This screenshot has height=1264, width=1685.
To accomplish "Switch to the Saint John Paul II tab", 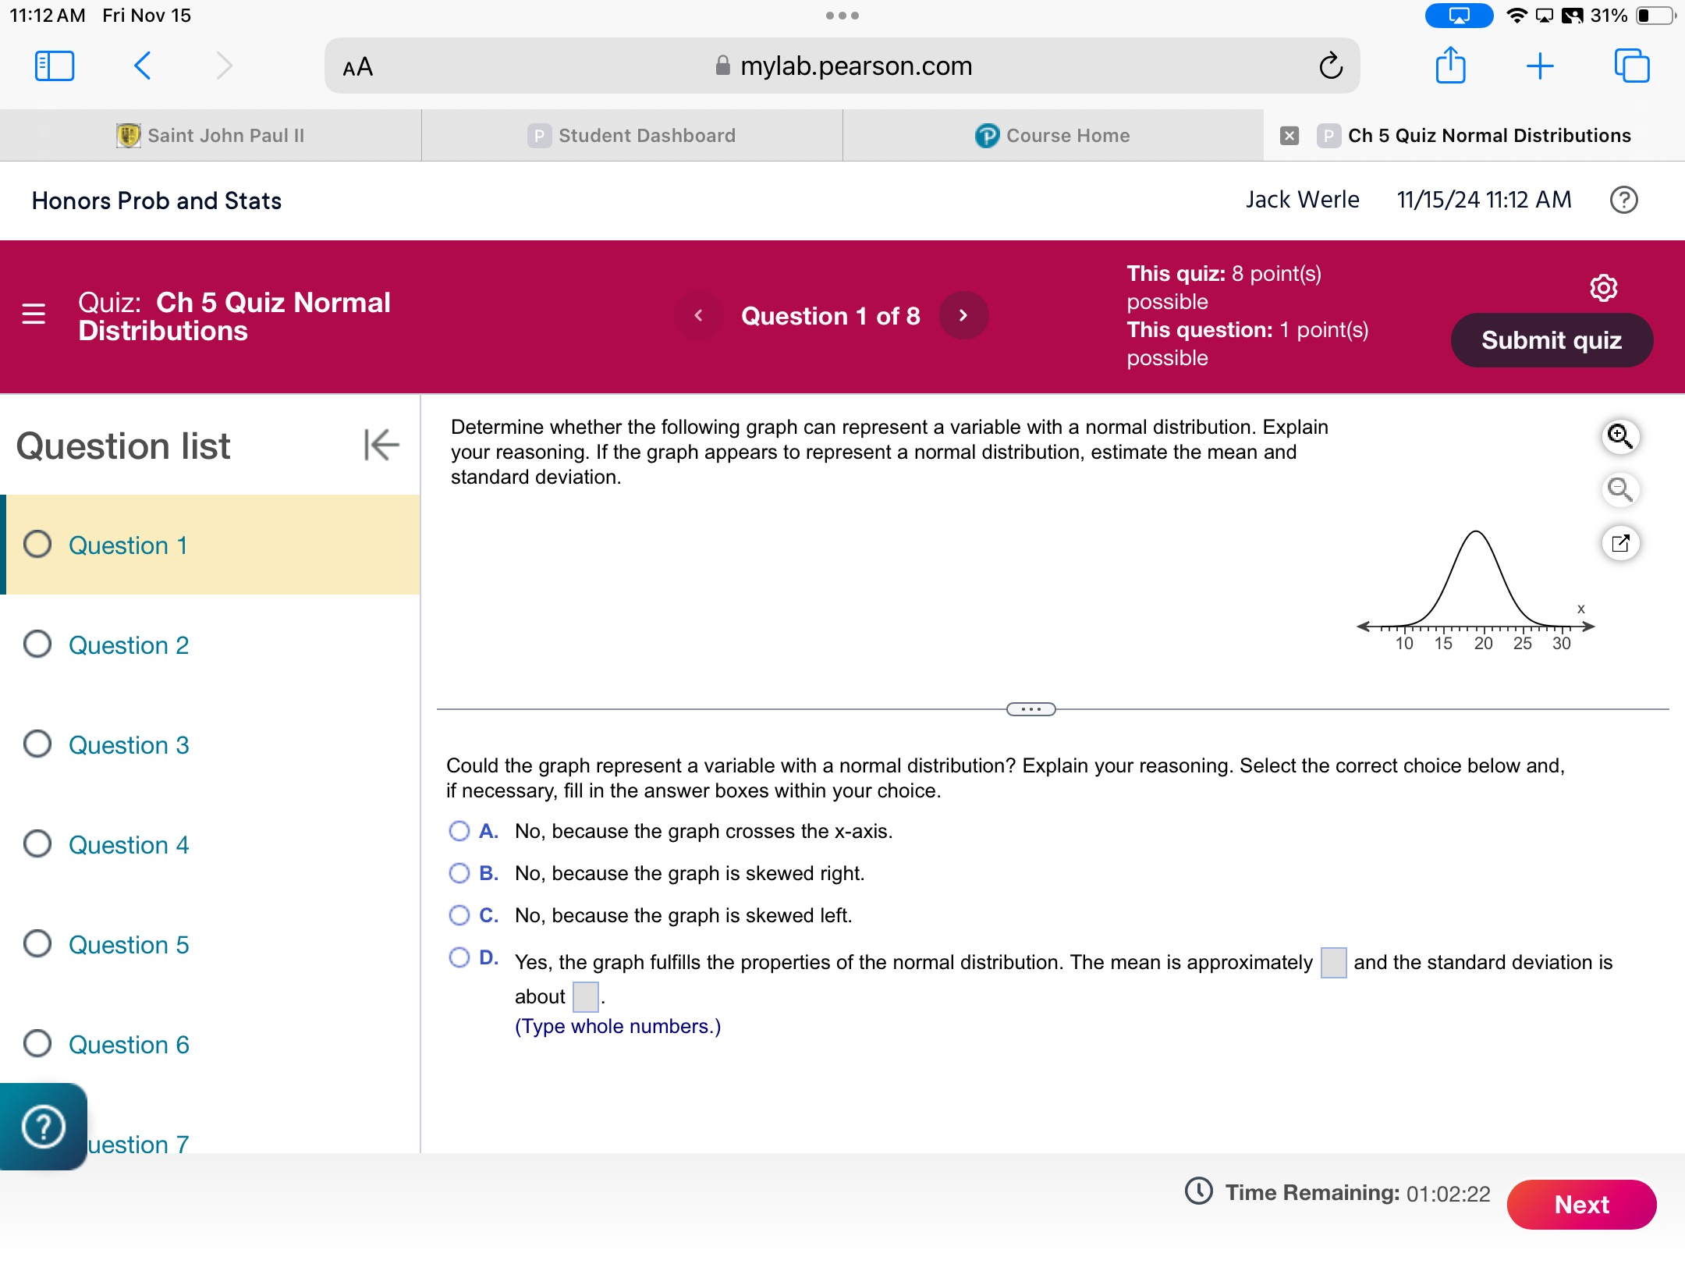I will 211,136.
